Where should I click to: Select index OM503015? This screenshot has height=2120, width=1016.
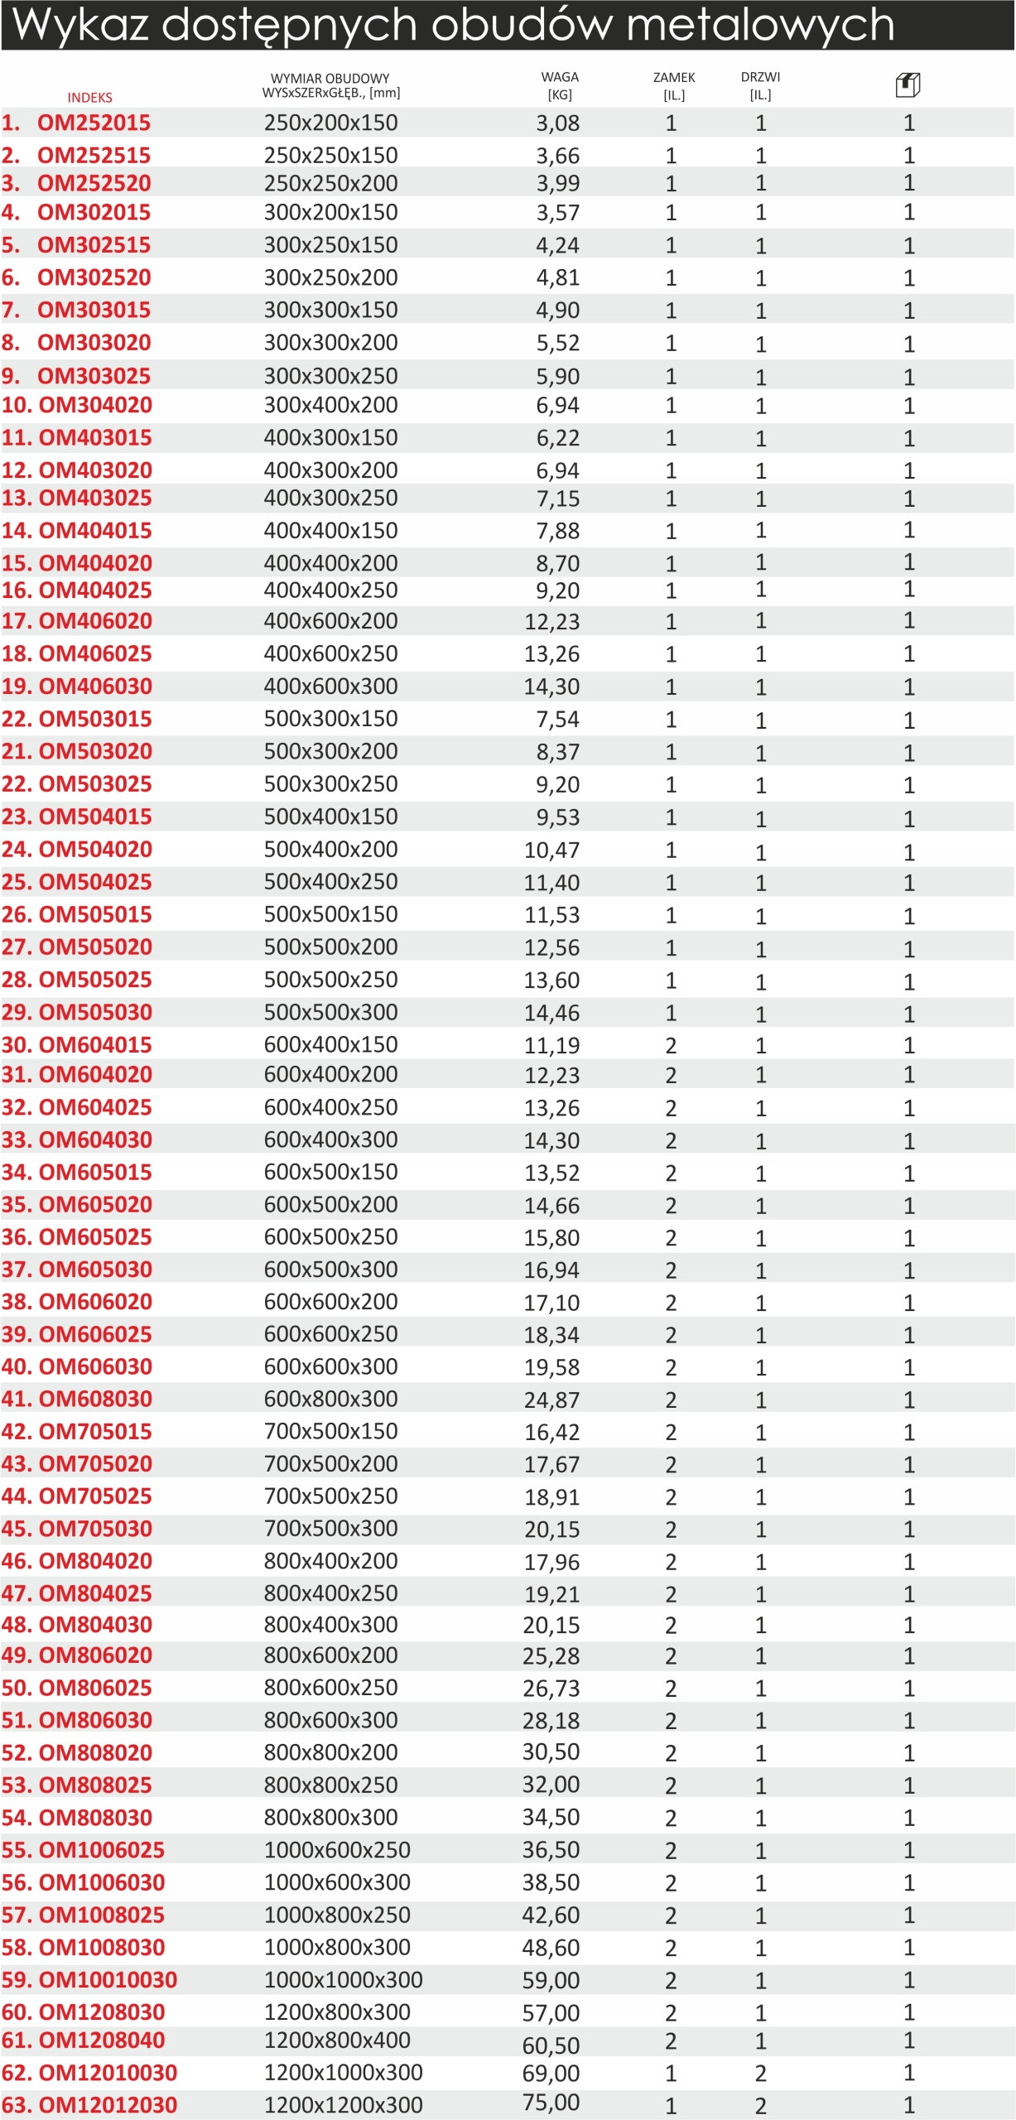pyautogui.click(x=95, y=719)
